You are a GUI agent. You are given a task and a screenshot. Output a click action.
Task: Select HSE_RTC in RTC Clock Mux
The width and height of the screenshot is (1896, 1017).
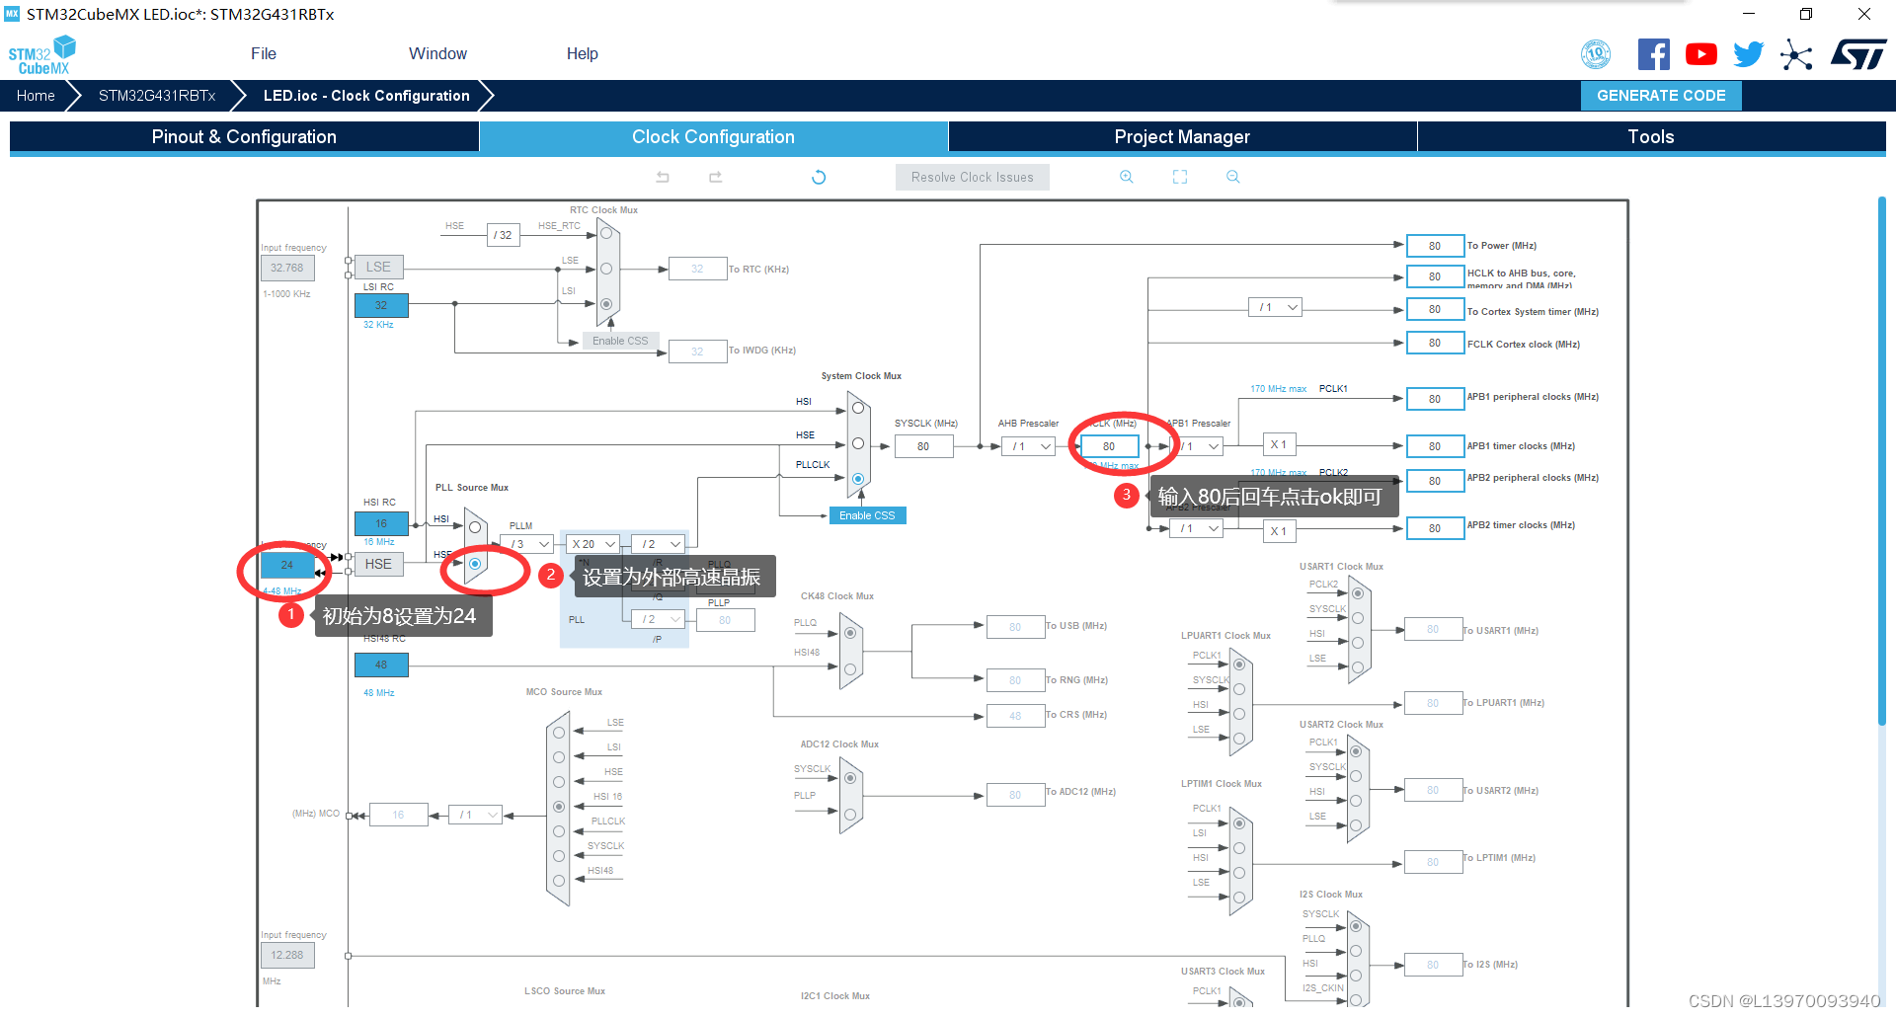coord(606,234)
